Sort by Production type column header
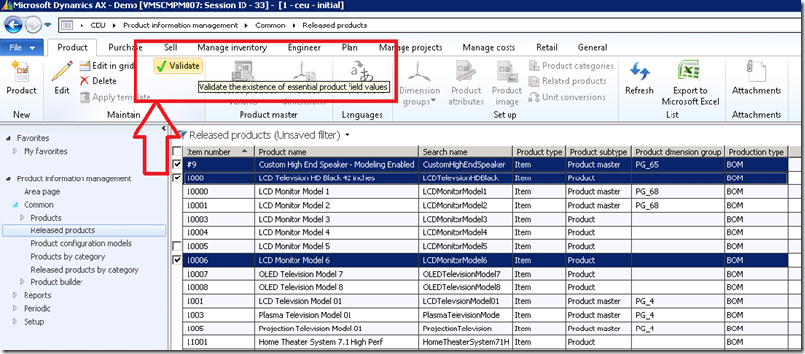This screenshot has width=805, height=354. point(756,151)
